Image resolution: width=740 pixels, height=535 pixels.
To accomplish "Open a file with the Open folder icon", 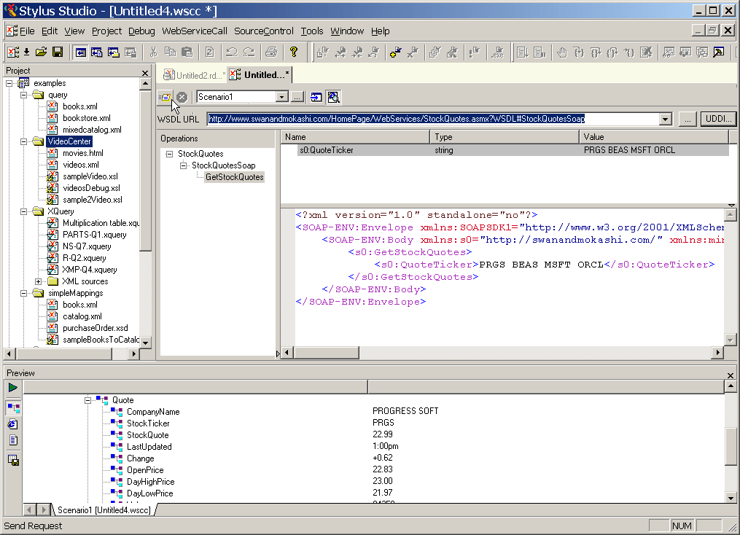I will 40,52.
